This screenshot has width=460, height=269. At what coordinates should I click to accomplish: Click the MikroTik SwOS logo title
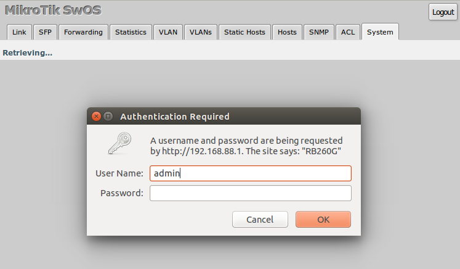[53, 10]
